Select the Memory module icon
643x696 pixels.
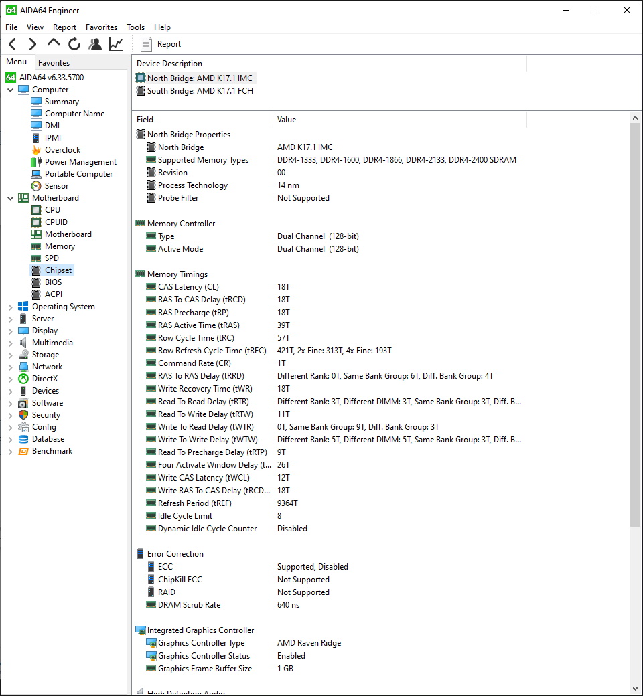click(36, 246)
